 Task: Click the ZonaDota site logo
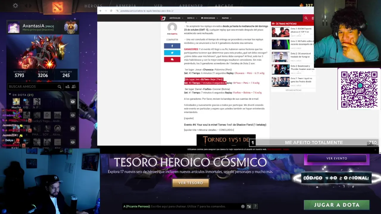(x=163, y=18)
